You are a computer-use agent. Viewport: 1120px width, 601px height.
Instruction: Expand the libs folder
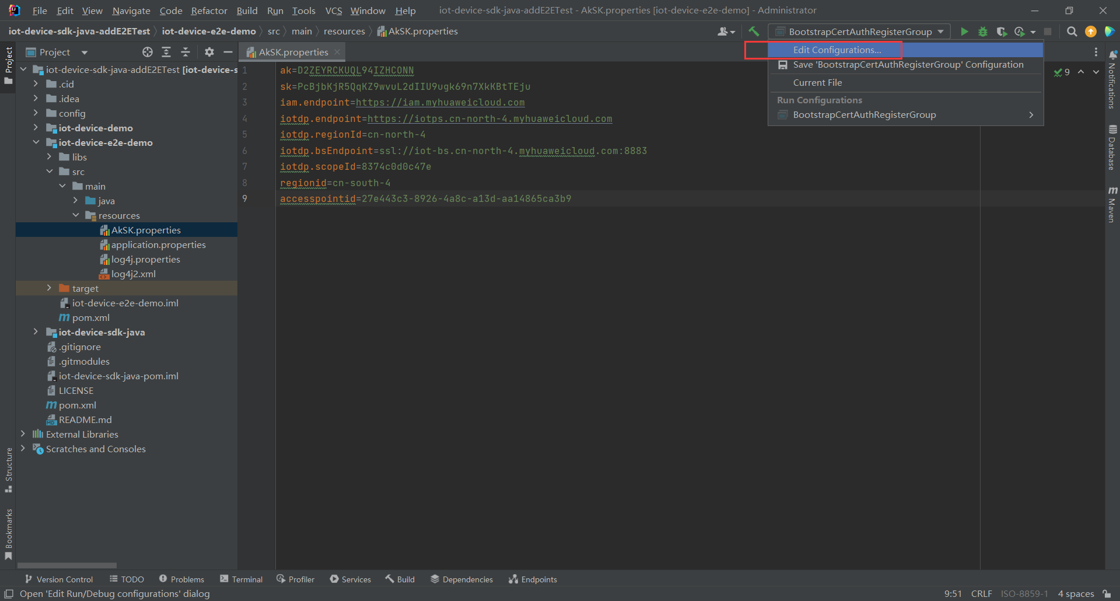[49, 157]
